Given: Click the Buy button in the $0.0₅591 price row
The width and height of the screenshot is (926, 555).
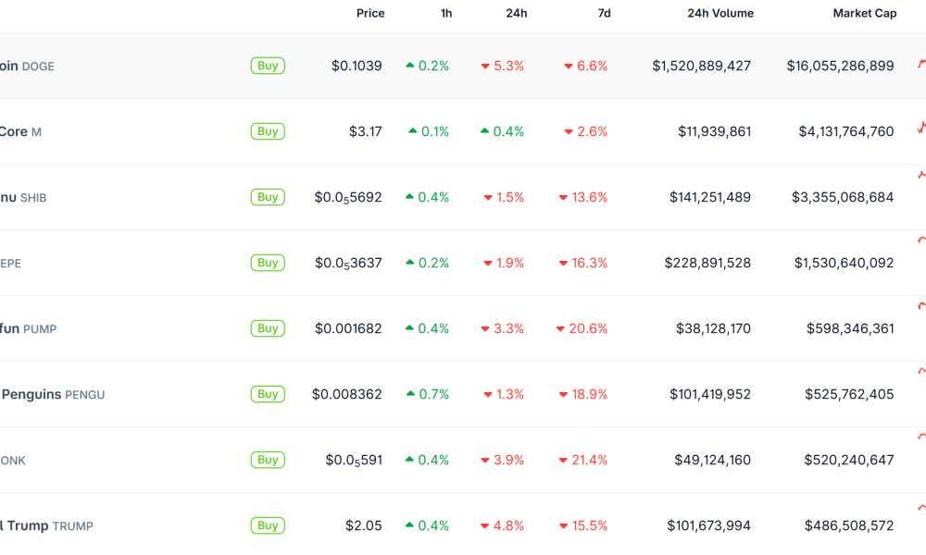Looking at the screenshot, I should click(268, 460).
